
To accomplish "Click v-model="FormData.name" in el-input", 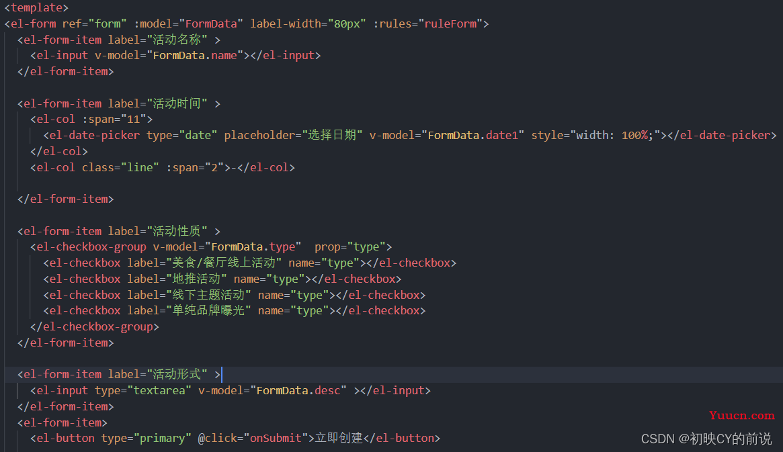I will 169,55.
